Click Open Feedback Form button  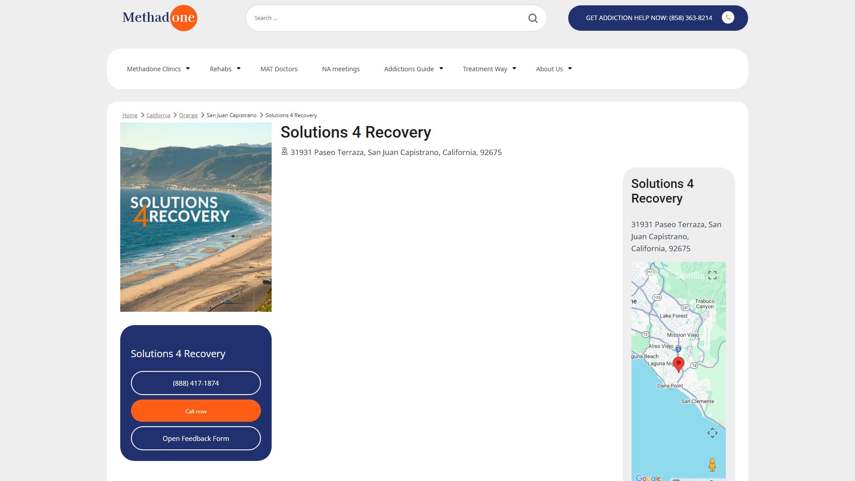(196, 438)
